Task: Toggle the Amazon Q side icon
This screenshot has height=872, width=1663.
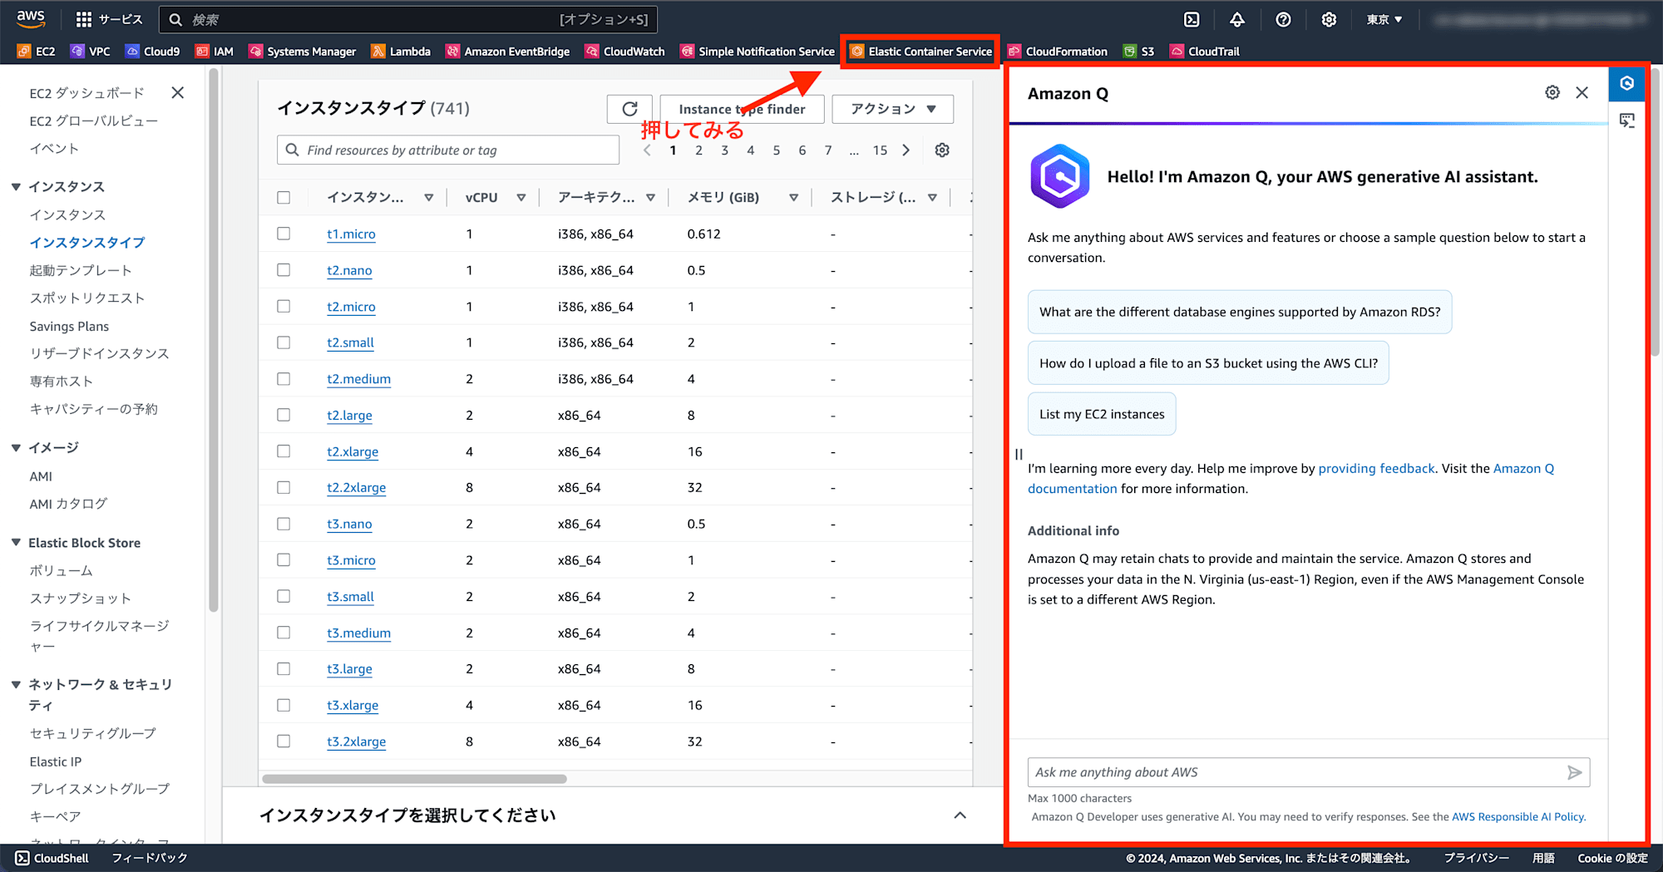Action: coord(1627,83)
